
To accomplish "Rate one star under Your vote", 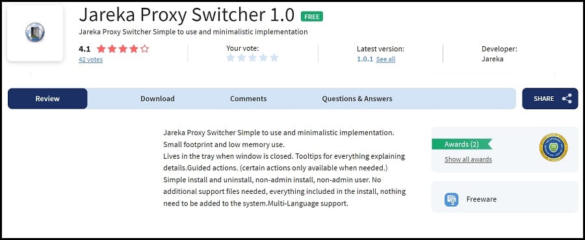I will click(x=231, y=57).
